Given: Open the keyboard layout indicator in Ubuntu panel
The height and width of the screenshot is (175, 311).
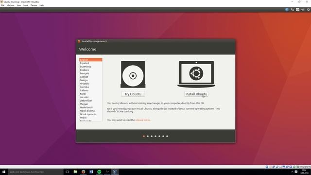Looking at the screenshot, I should pos(298,10).
